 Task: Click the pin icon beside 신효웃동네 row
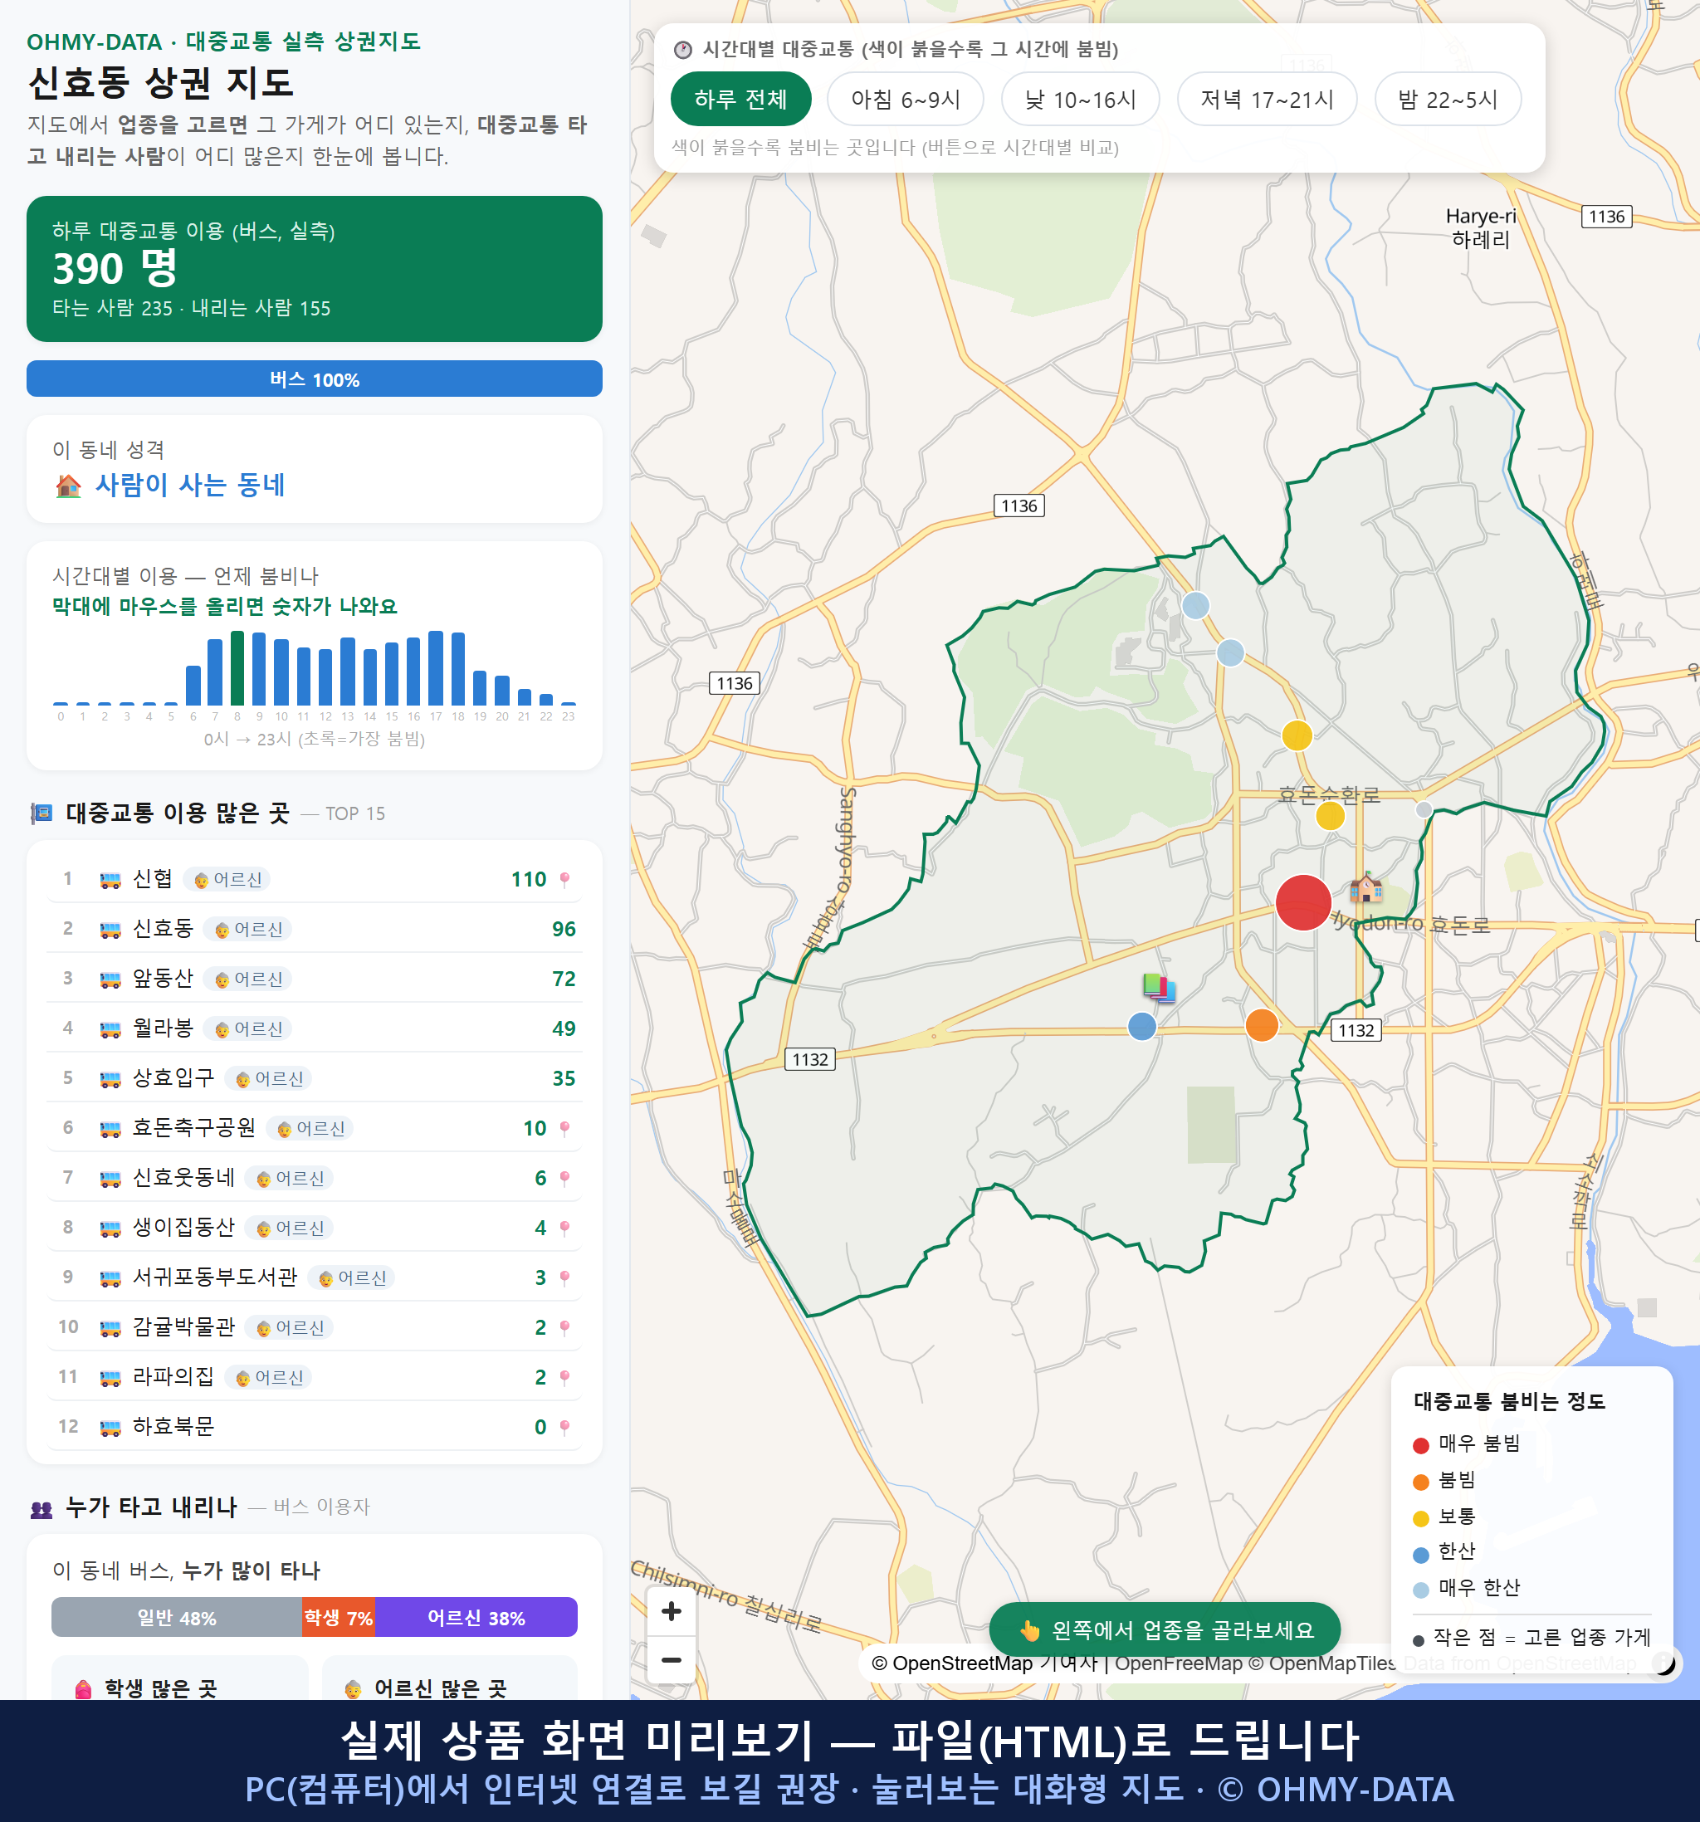564,1178
